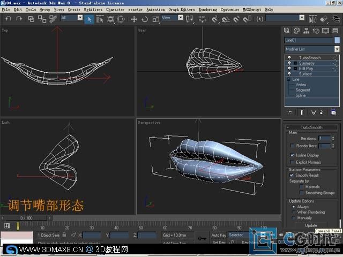Click the Mirror tool icon
The image size is (343, 257).
tap(313, 19)
